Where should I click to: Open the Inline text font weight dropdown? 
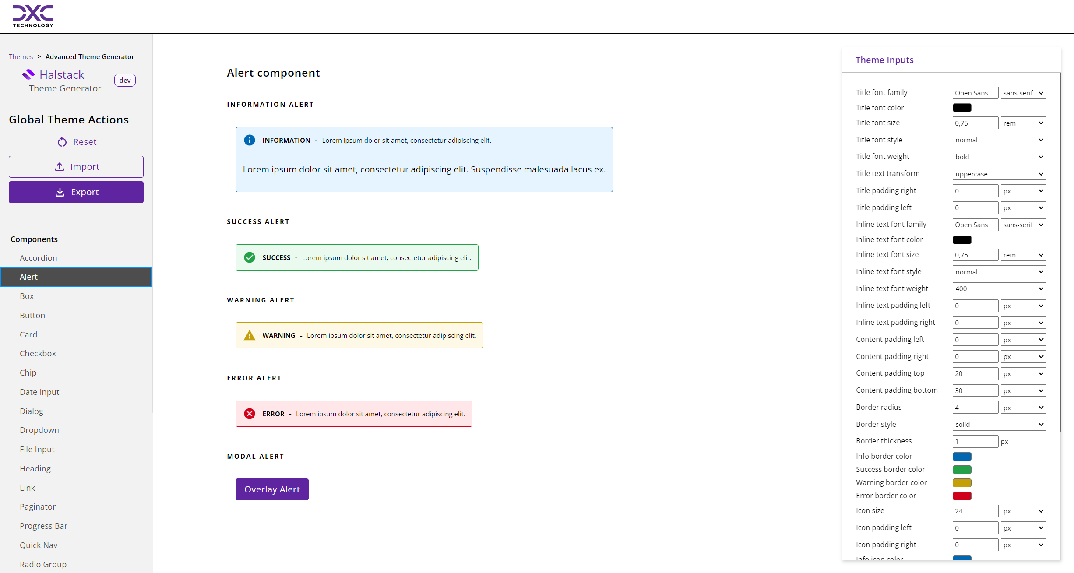pyautogui.click(x=999, y=288)
